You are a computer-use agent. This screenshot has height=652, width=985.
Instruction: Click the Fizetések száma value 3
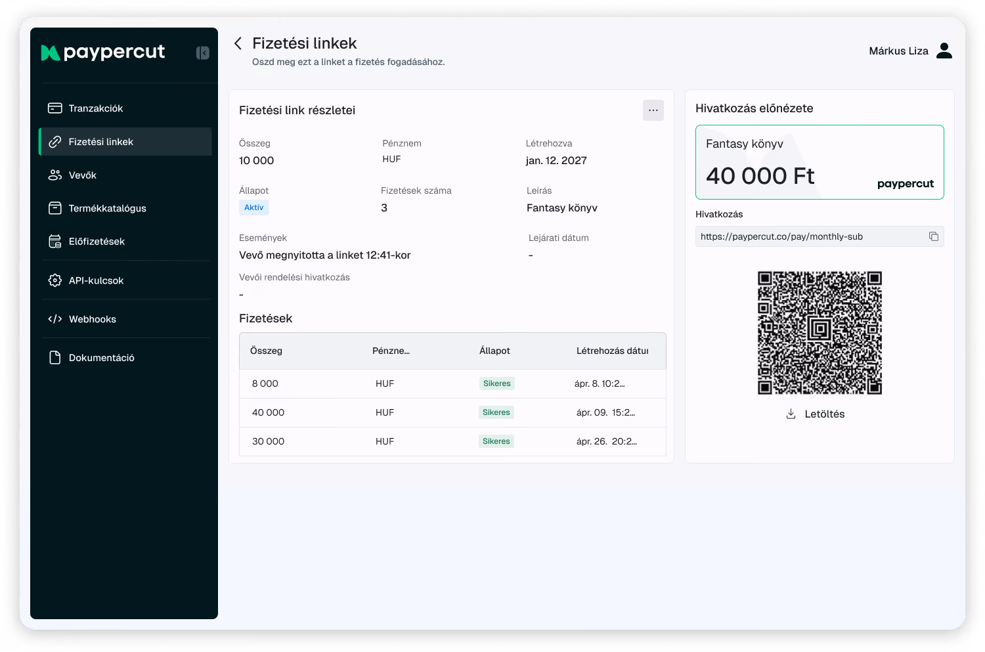pyautogui.click(x=384, y=207)
